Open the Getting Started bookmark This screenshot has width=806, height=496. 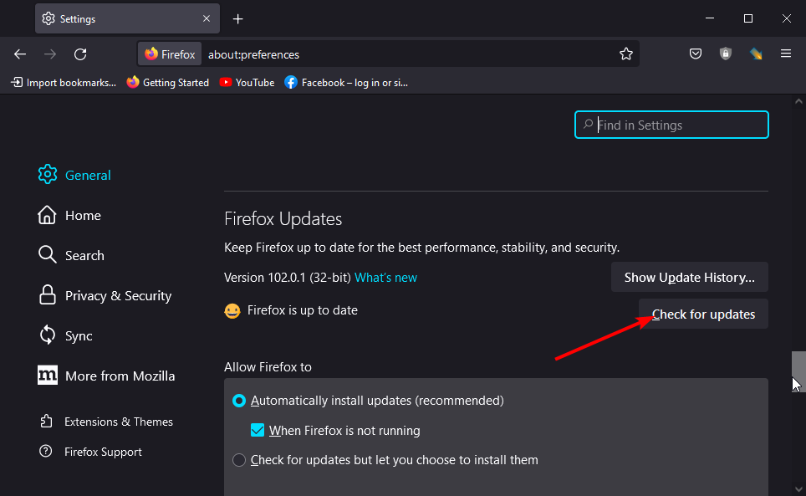[x=168, y=82]
